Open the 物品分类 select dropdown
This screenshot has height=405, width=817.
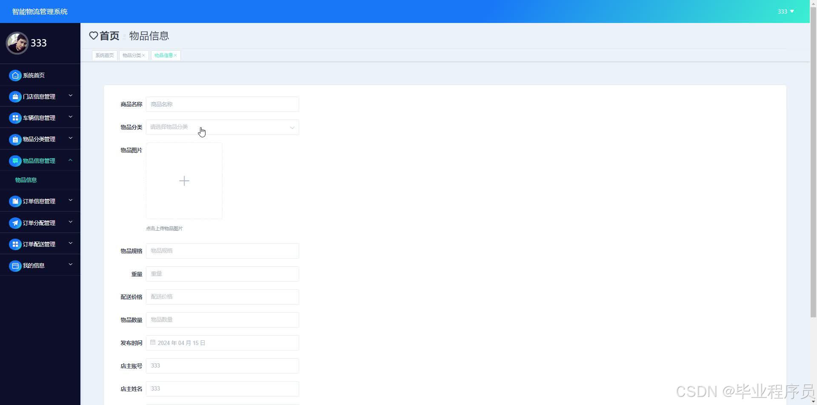[223, 127]
